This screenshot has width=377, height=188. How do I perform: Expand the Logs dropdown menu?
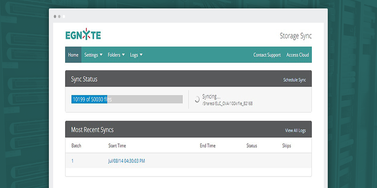point(136,55)
